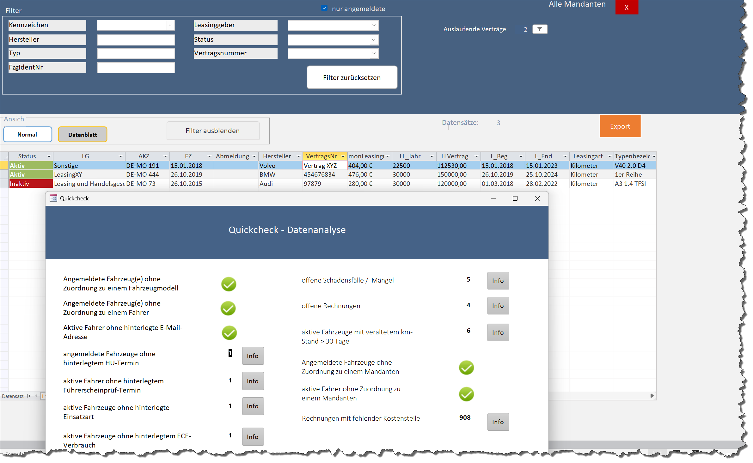Viewport: 753px width, 463px height.
Task: Maximize the Quickcheck window
Action: [x=515, y=198]
